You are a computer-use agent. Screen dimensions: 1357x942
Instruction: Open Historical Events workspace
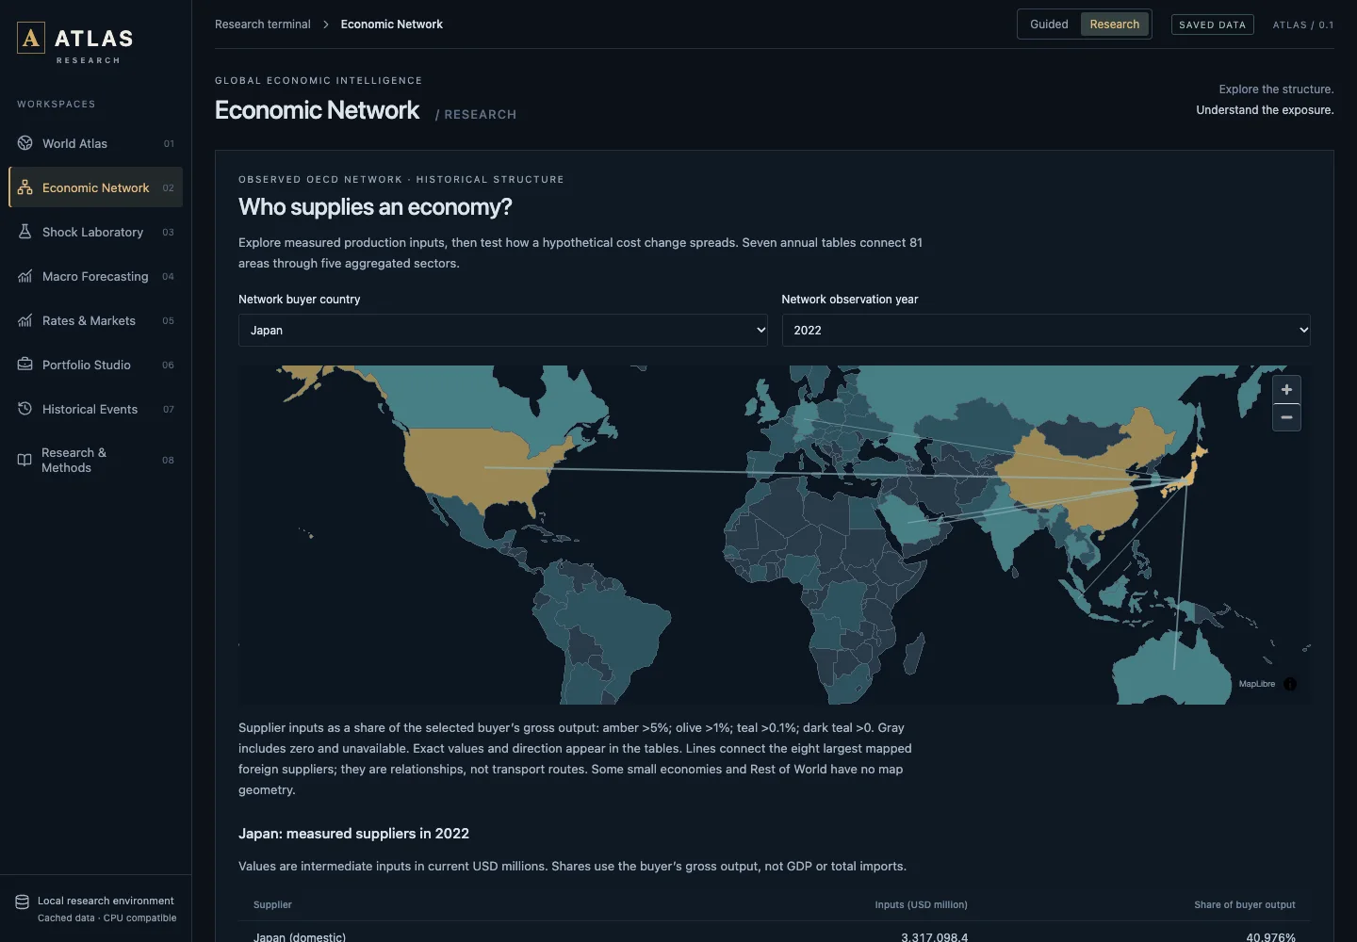(x=95, y=409)
